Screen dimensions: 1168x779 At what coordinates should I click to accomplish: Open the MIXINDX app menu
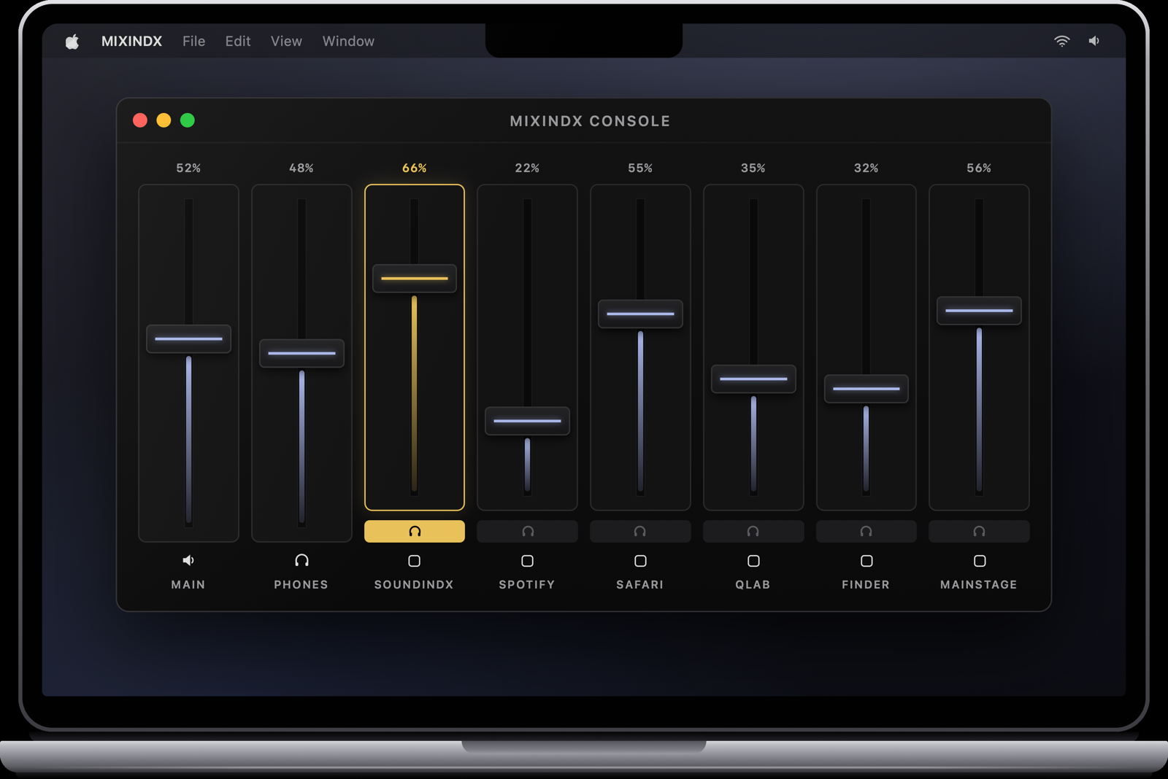[x=131, y=42]
